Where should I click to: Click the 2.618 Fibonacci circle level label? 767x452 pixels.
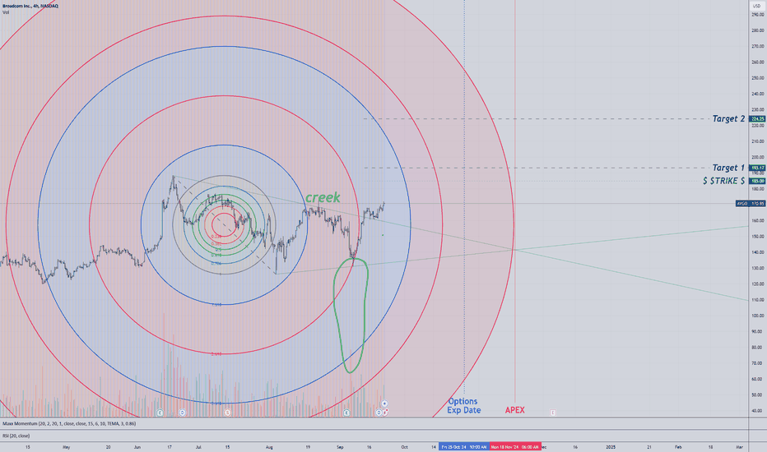pos(216,353)
